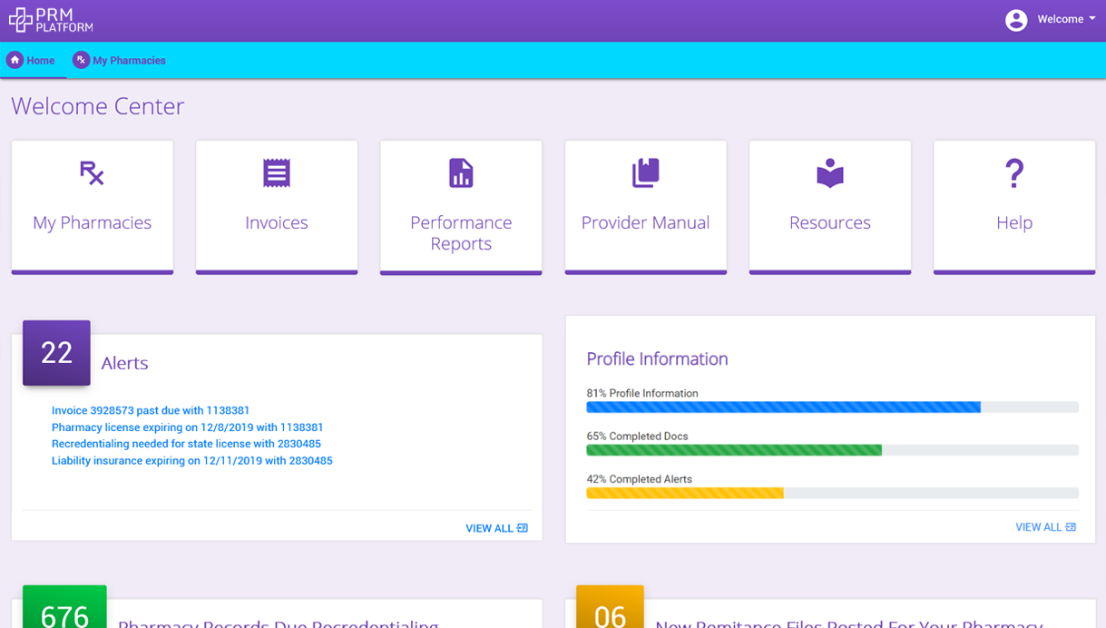This screenshot has width=1106, height=628.
Task: Open the Welcome account dropdown
Action: (1062, 19)
